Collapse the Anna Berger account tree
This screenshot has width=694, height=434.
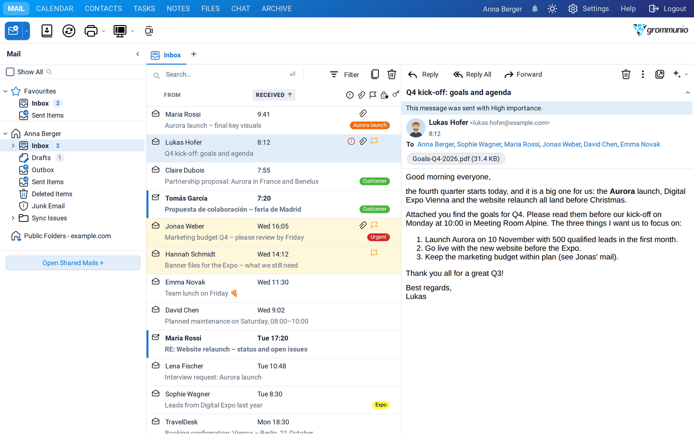[5, 134]
